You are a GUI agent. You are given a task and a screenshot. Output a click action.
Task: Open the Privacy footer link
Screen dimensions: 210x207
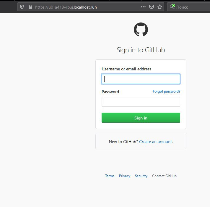(125, 176)
